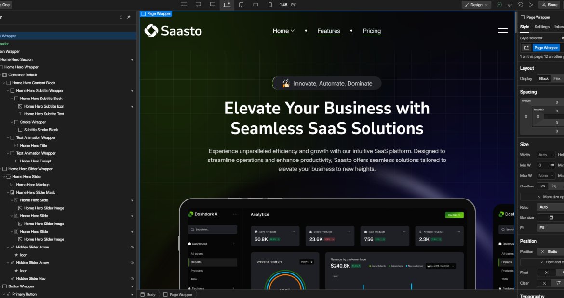Image resolution: width=564 pixels, height=298 pixels.
Task: Open the Home dropdown in site navigation
Action: 284,31
